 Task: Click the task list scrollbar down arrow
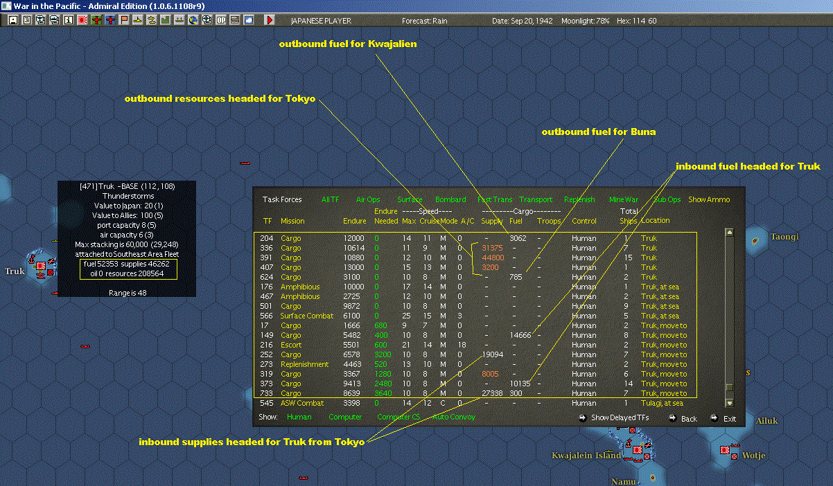[729, 402]
